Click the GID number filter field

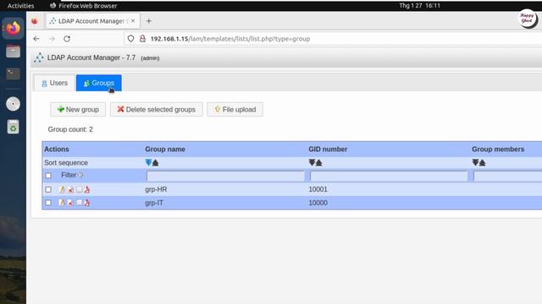tap(389, 176)
